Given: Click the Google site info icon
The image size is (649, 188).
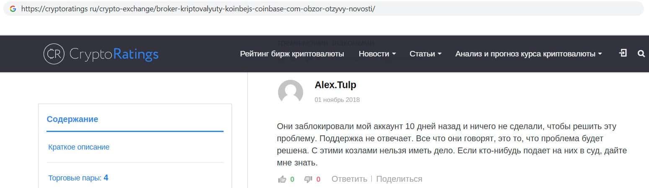Looking at the screenshot, I should coord(13,9).
